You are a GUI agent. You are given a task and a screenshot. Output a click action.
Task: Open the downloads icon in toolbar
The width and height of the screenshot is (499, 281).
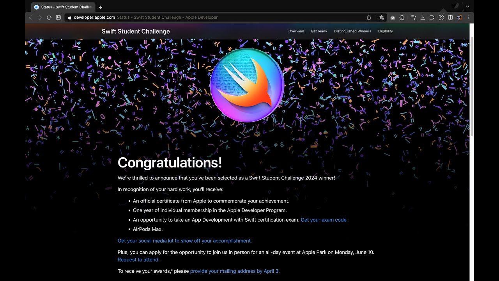point(423,18)
